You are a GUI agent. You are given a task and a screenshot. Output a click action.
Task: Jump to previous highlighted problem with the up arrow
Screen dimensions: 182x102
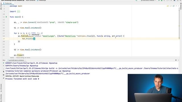click(177, 6)
